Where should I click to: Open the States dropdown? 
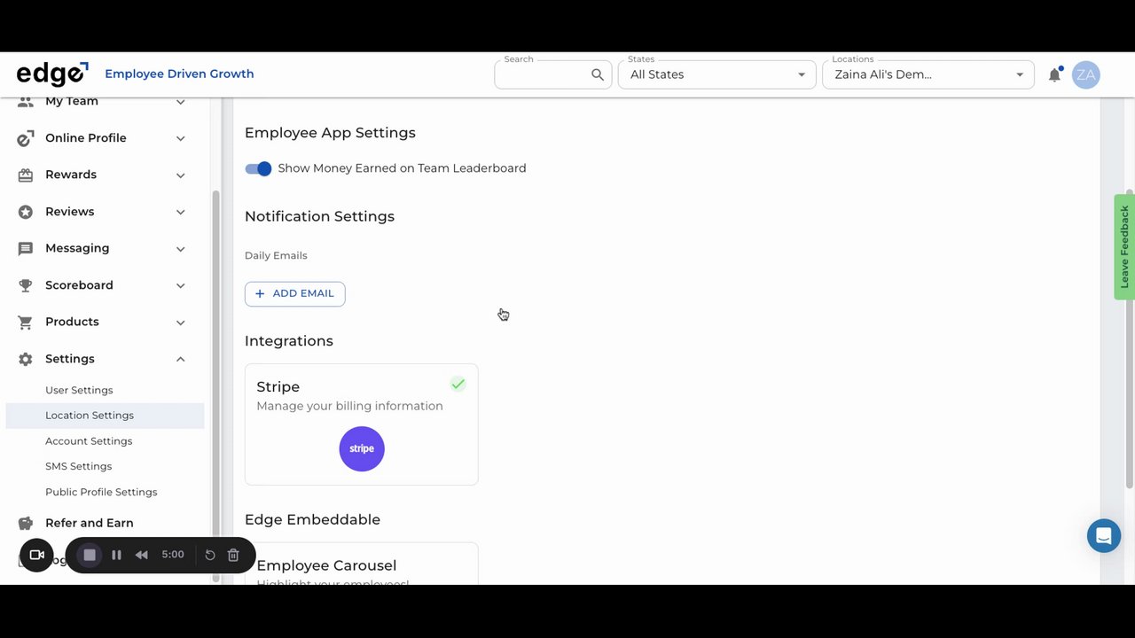tap(716, 75)
